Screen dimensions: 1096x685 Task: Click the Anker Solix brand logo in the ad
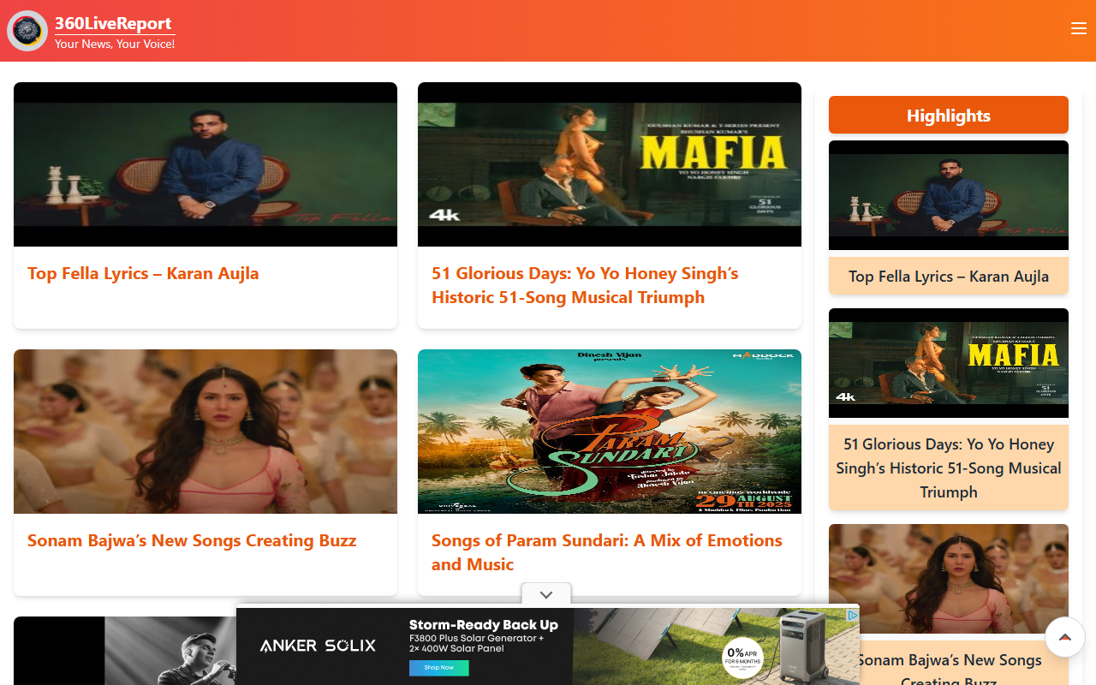point(318,646)
